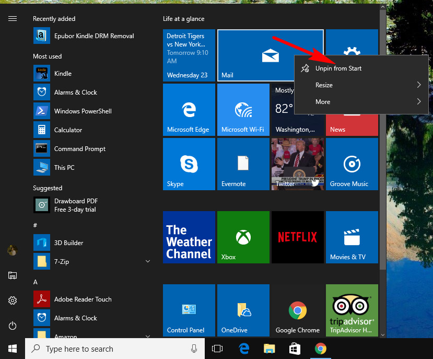Image resolution: width=433 pixels, height=359 pixels.
Task: Click the taskbar search box
Action: click(x=104, y=349)
